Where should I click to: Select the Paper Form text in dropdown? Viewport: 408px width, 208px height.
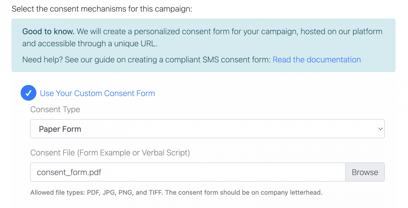[x=60, y=129]
